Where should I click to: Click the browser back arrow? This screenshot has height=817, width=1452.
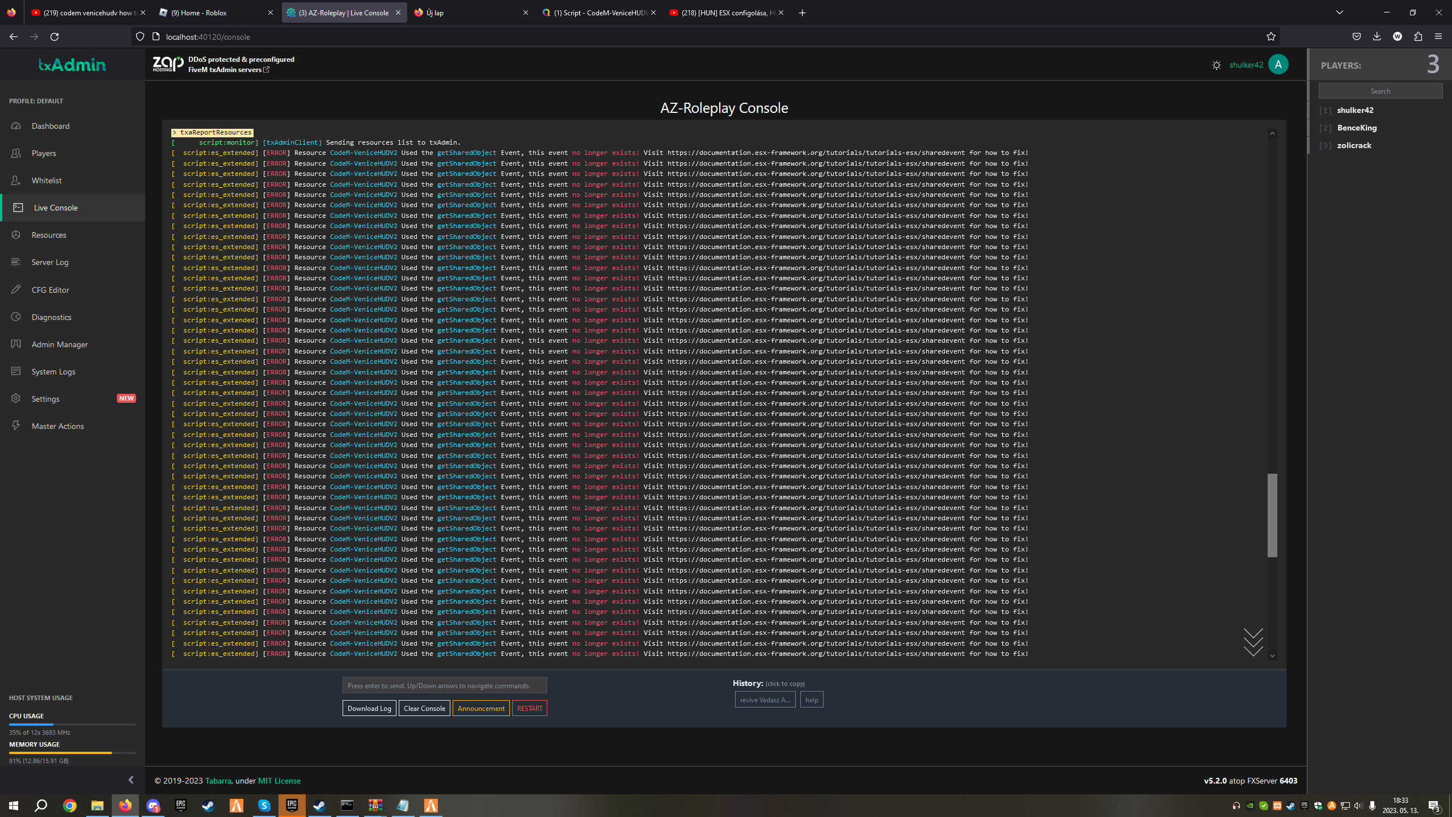coord(14,36)
